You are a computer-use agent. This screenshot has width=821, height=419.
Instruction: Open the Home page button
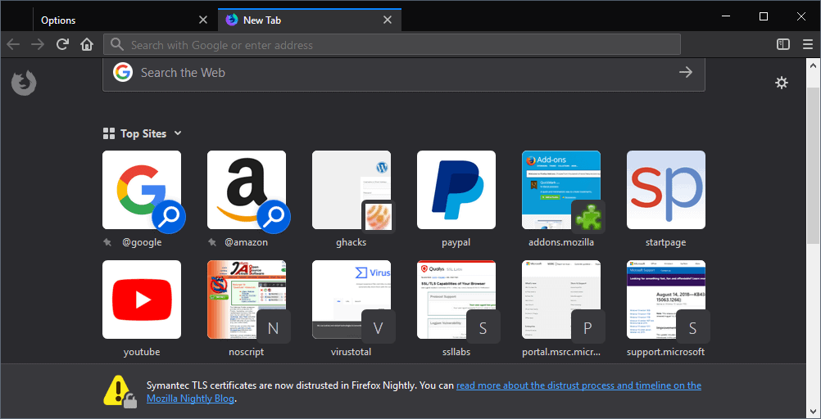coord(86,44)
